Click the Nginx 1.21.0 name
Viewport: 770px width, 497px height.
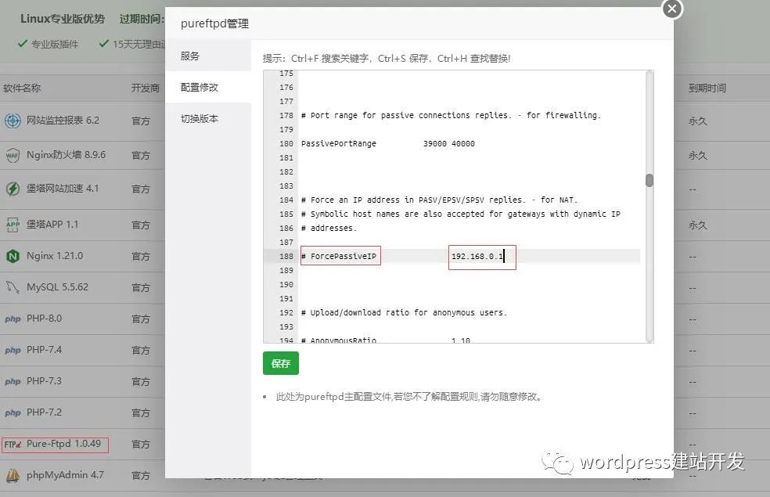55,256
